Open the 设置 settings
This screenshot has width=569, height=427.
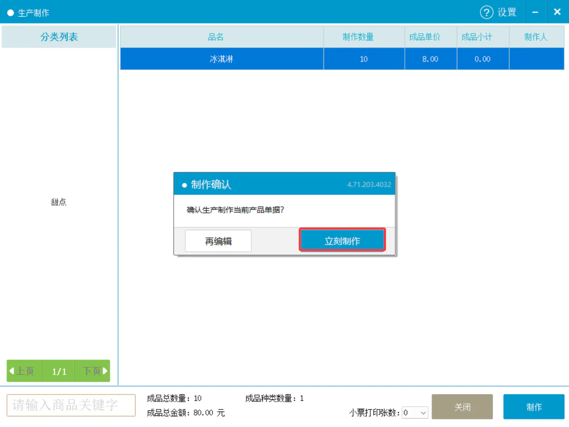pyautogui.click(x=507, y=12)
